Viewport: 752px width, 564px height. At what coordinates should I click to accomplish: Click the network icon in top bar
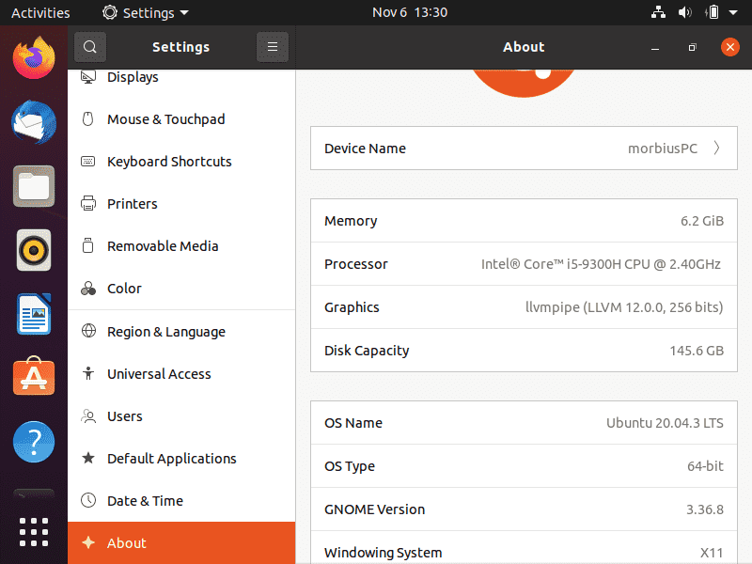[659, 12]
